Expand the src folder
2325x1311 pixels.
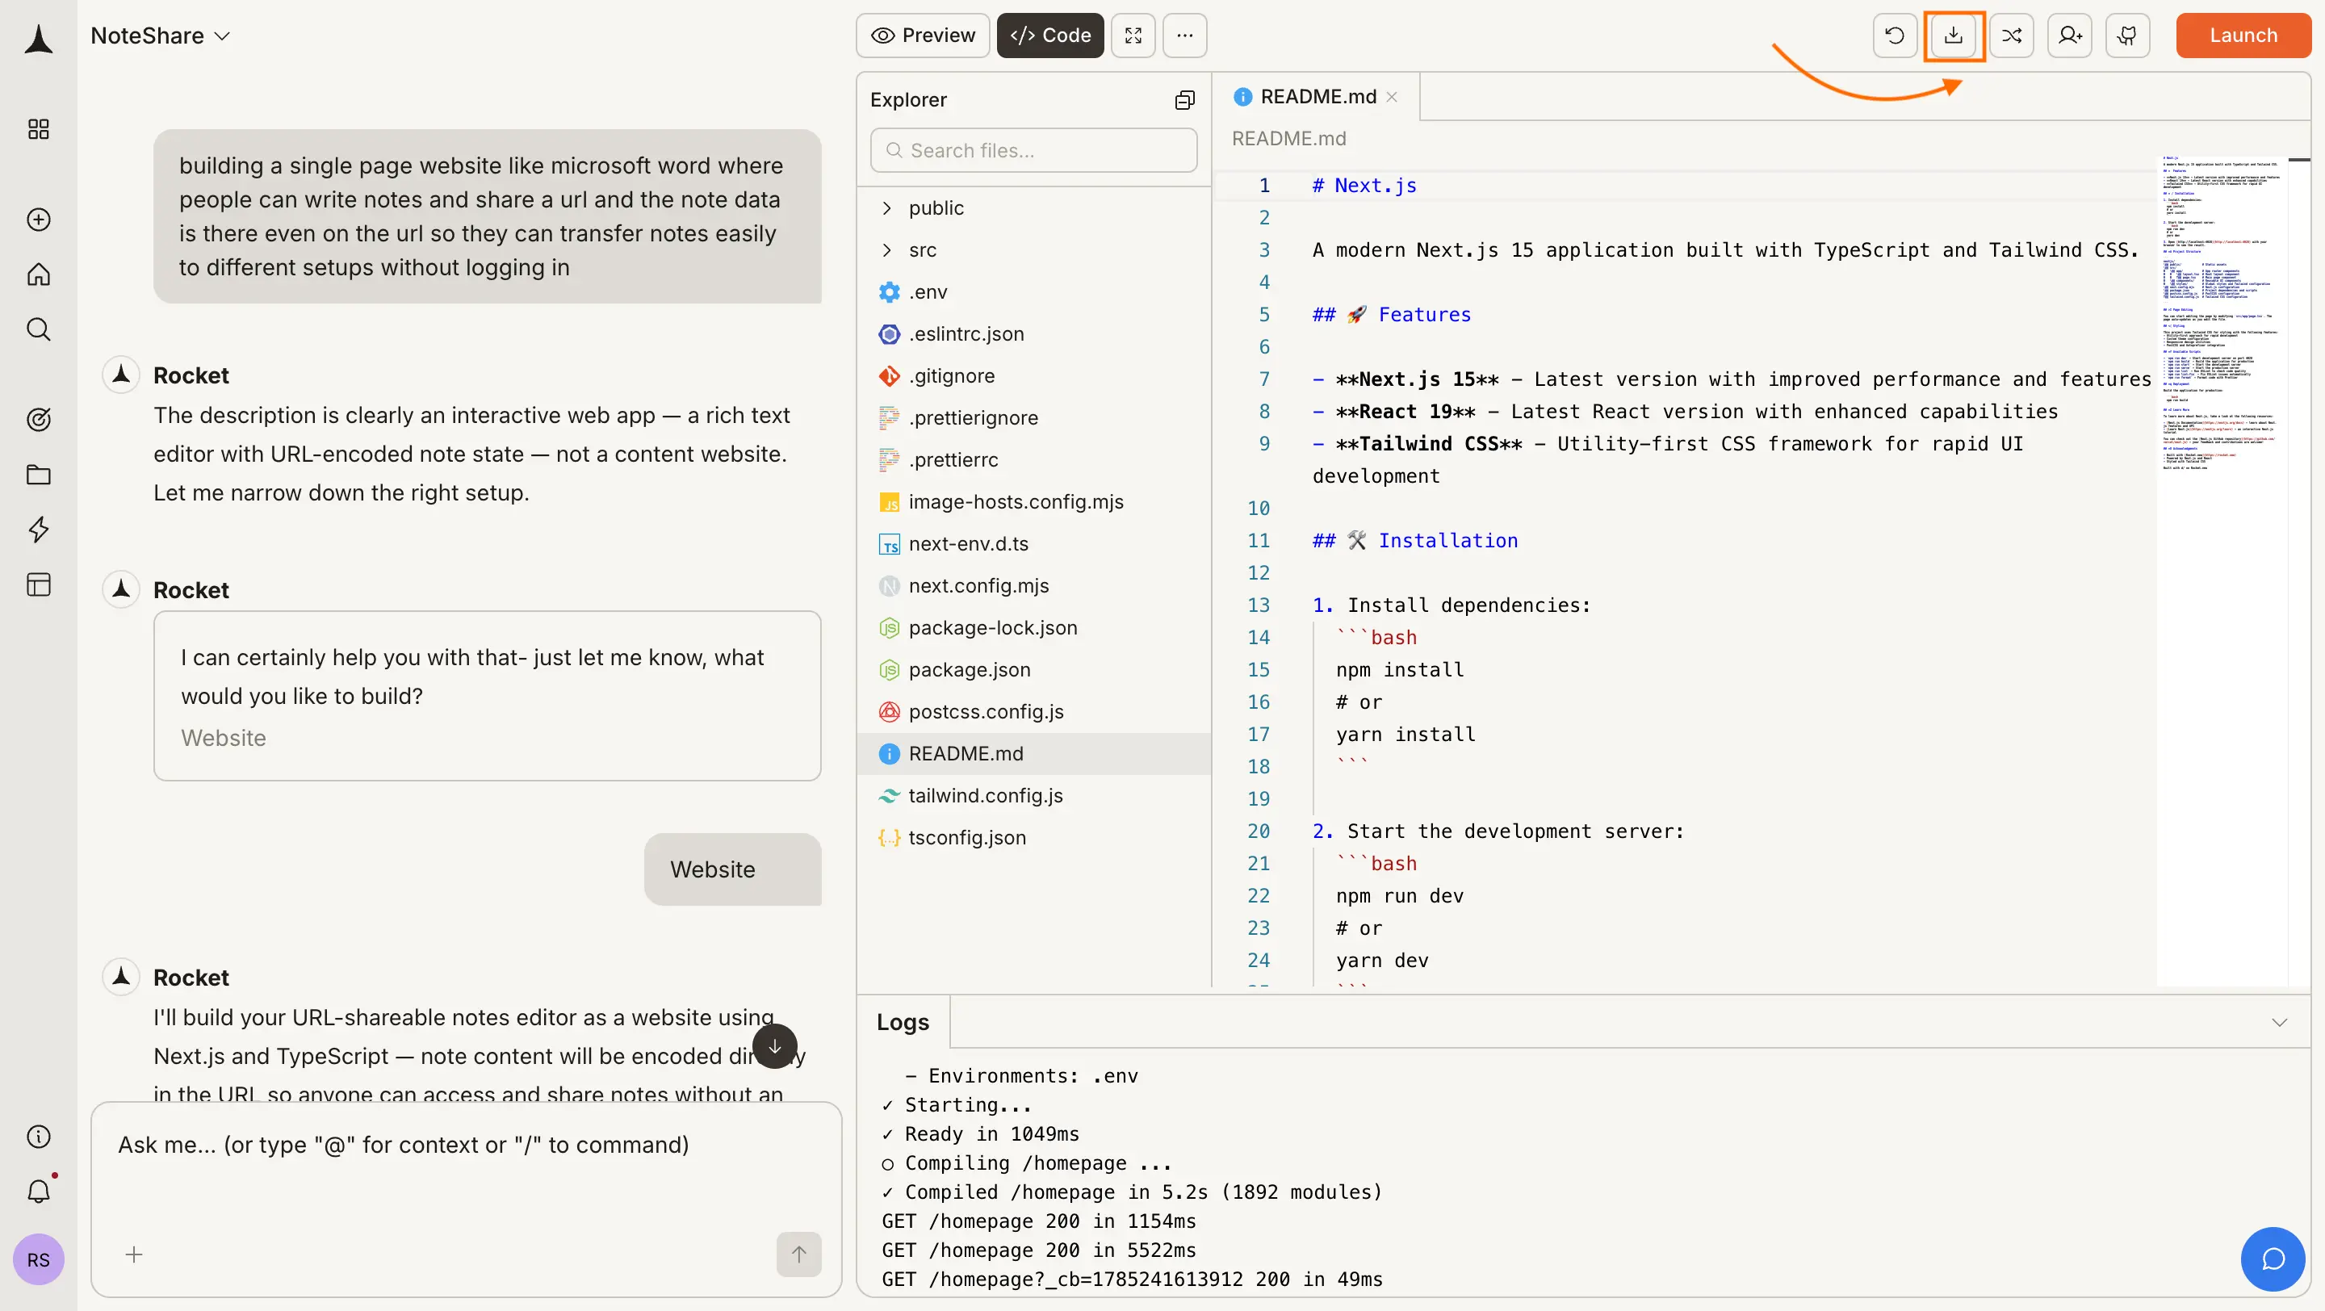tap(1033, 250)
